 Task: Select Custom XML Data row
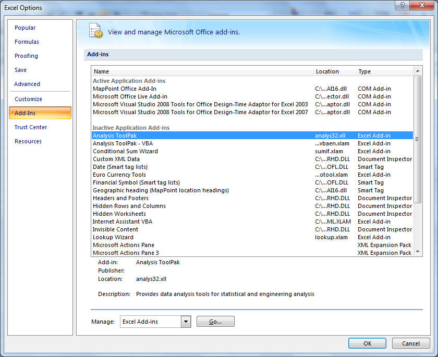pyautogui.click(x=252, y=159)
